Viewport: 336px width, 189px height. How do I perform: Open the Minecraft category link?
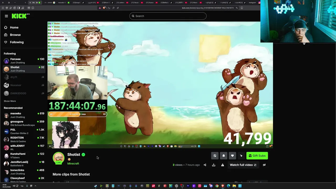pos(73,164)
